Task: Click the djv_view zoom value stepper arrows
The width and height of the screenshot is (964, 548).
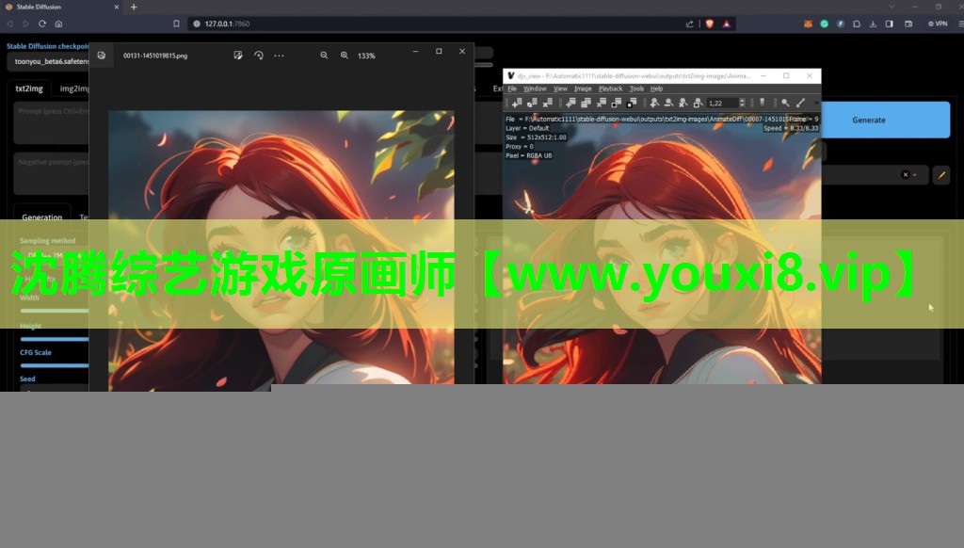Action: 742,103
